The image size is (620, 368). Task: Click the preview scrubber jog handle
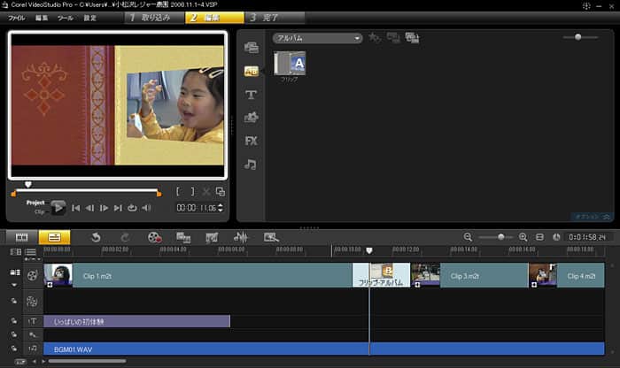(27, 184)
